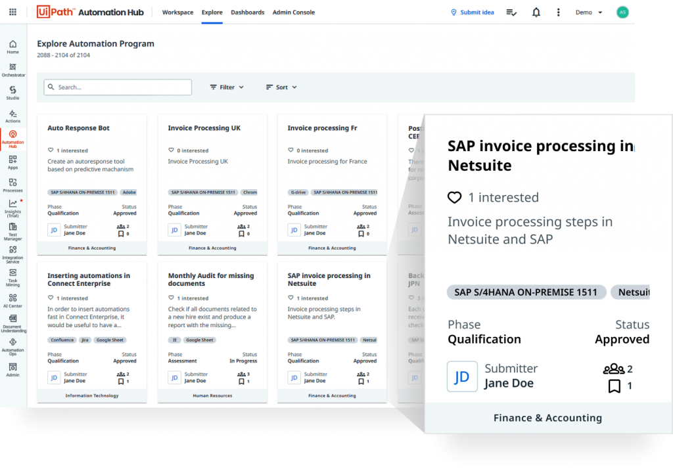
Task: Like the Invoice Processing UK heart icon
Action: [x=172, y=150]
